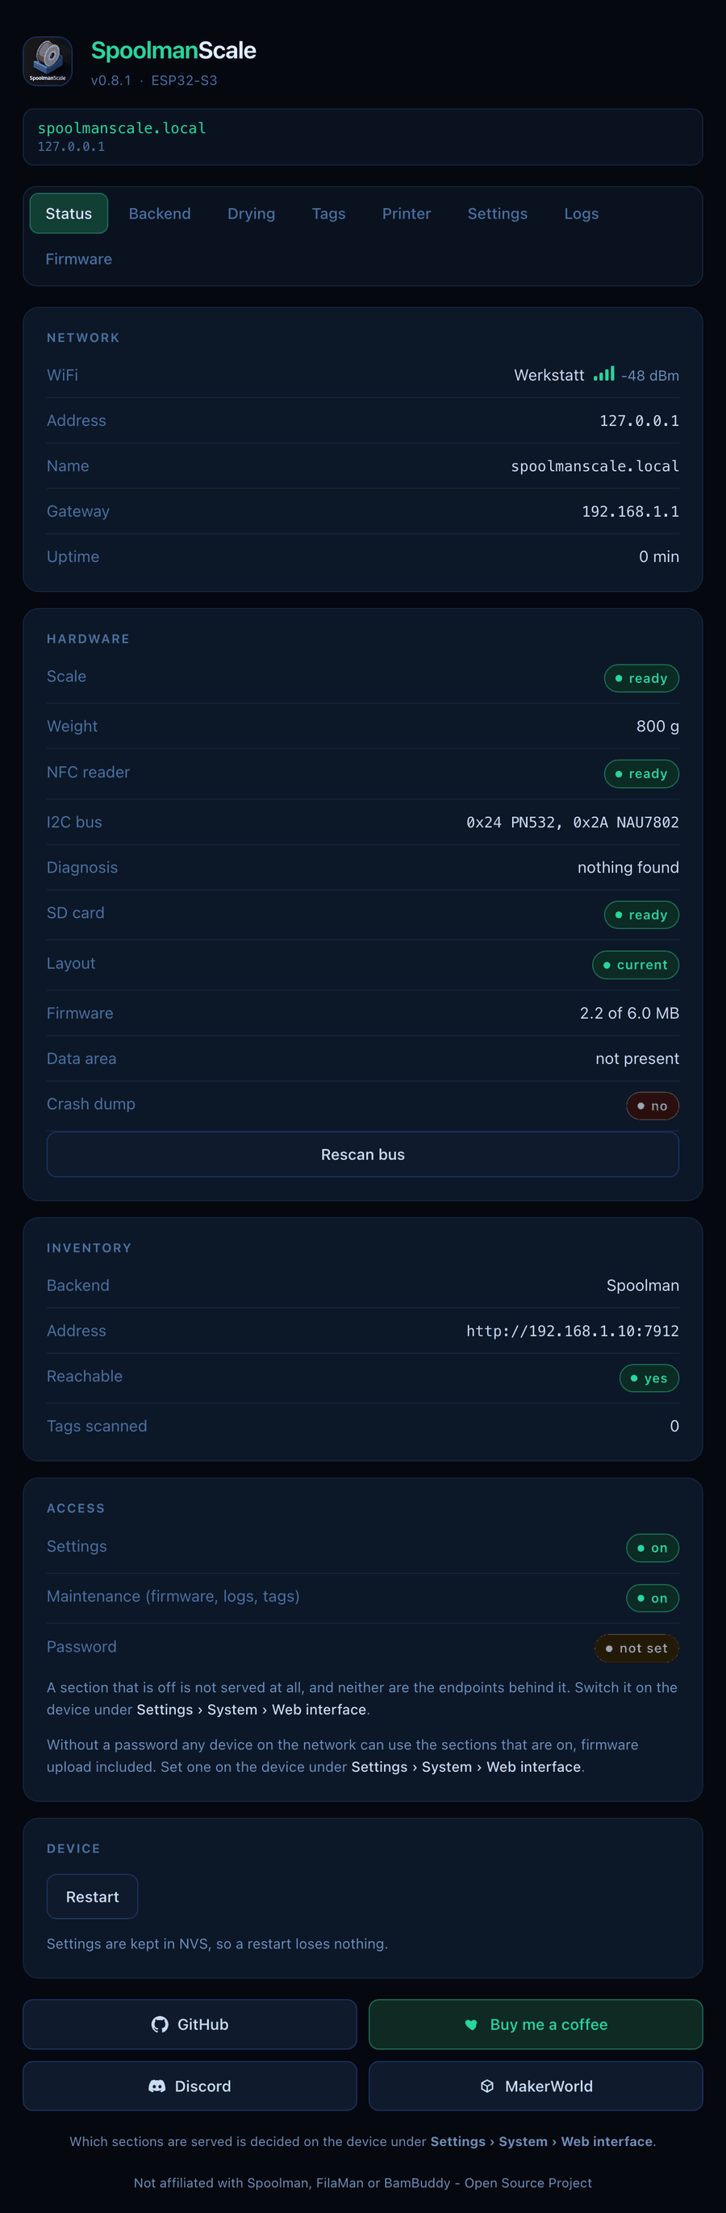Open the Drying tab

click(x=251, y=213)
